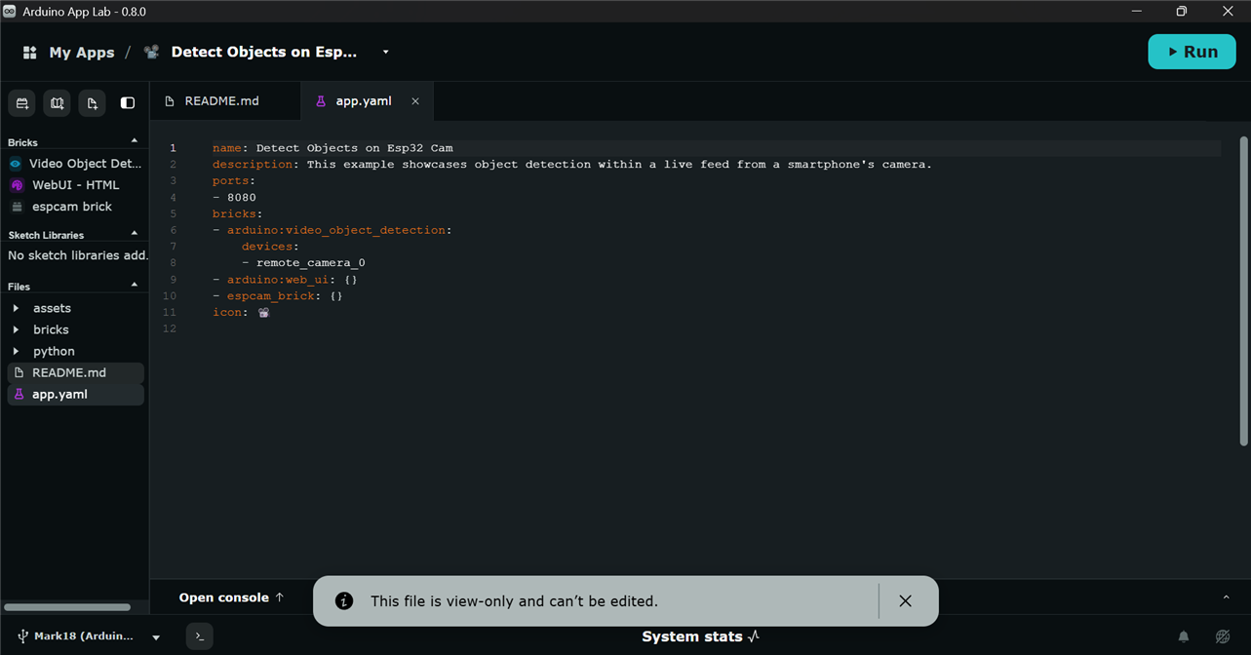
Task: Go to My Apps breadcrumb
Action: click(82, 53)
